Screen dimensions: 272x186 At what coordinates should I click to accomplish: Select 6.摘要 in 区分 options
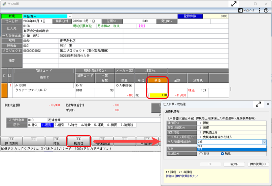[x=112, y=125]
